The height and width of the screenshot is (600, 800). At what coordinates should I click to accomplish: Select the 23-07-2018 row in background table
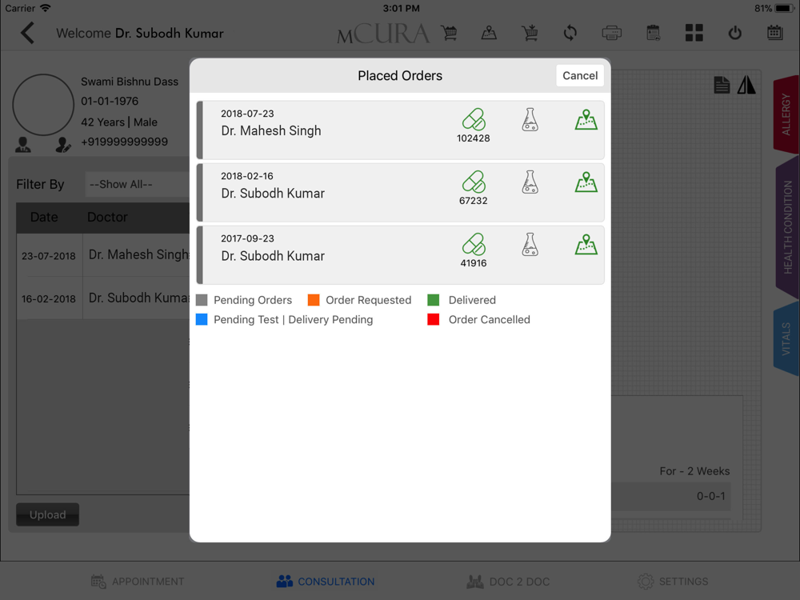103,255
